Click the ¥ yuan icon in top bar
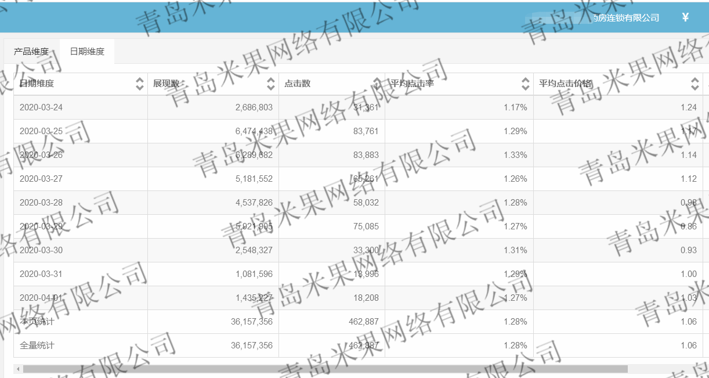 point(685,17)
